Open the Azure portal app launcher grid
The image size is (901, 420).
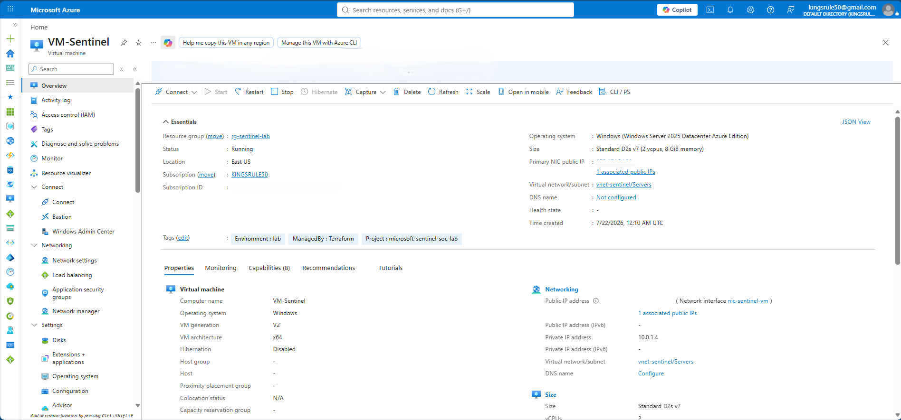(10, 9)
